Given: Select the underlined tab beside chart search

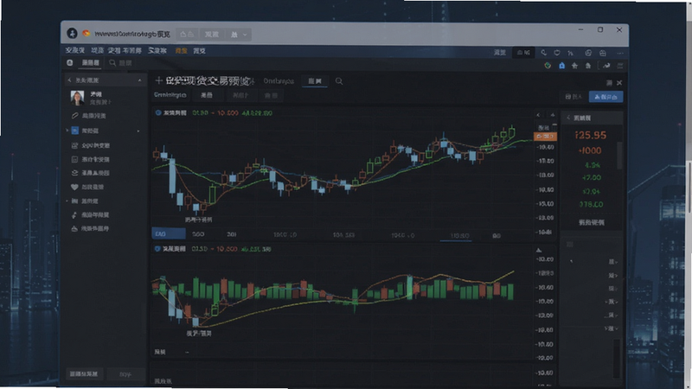Looking at the screenshot, I should point(315,81).
